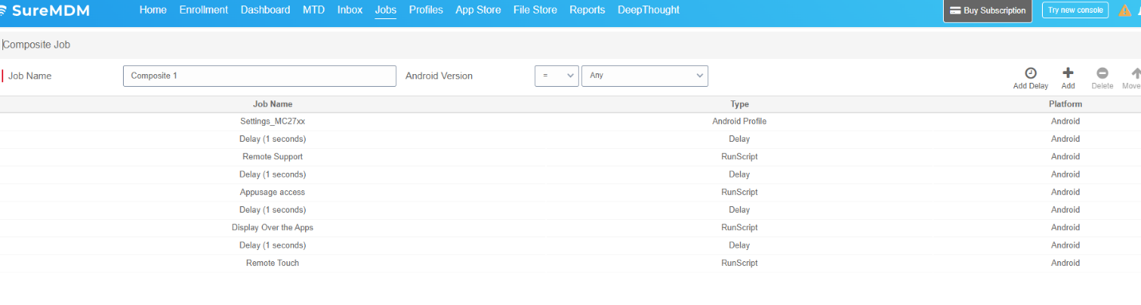This screenshot has height=305, width=1141.
Task: Open the Android Version operator dropdown
Action: tap(557, 76)
